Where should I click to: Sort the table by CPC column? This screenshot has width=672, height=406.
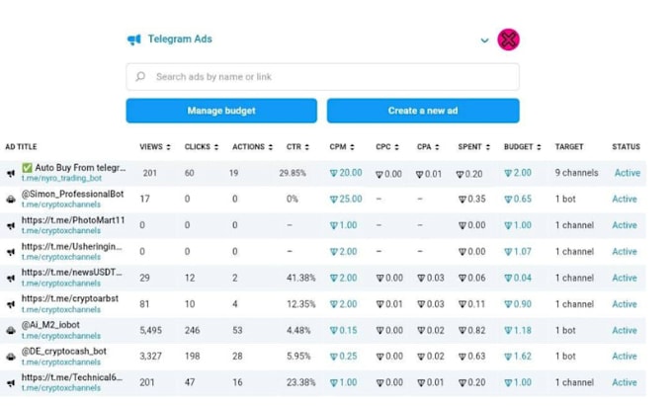click(x=387, y=147)
